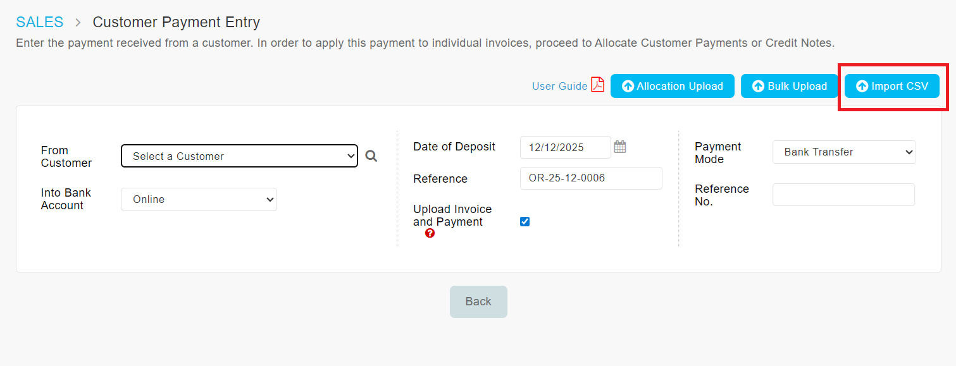Focus the Reference field showing OR-25-12-0006
Image resolution: width=956 pixels, height=366 pixels.
coord(590,178)
